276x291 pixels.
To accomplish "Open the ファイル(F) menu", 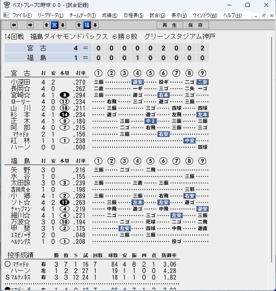I will click(x=22, y=15).
